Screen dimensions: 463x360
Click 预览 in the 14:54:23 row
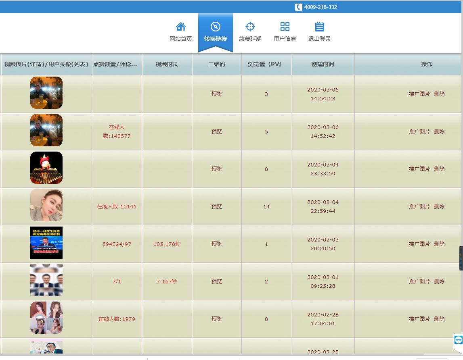point(217,94)
